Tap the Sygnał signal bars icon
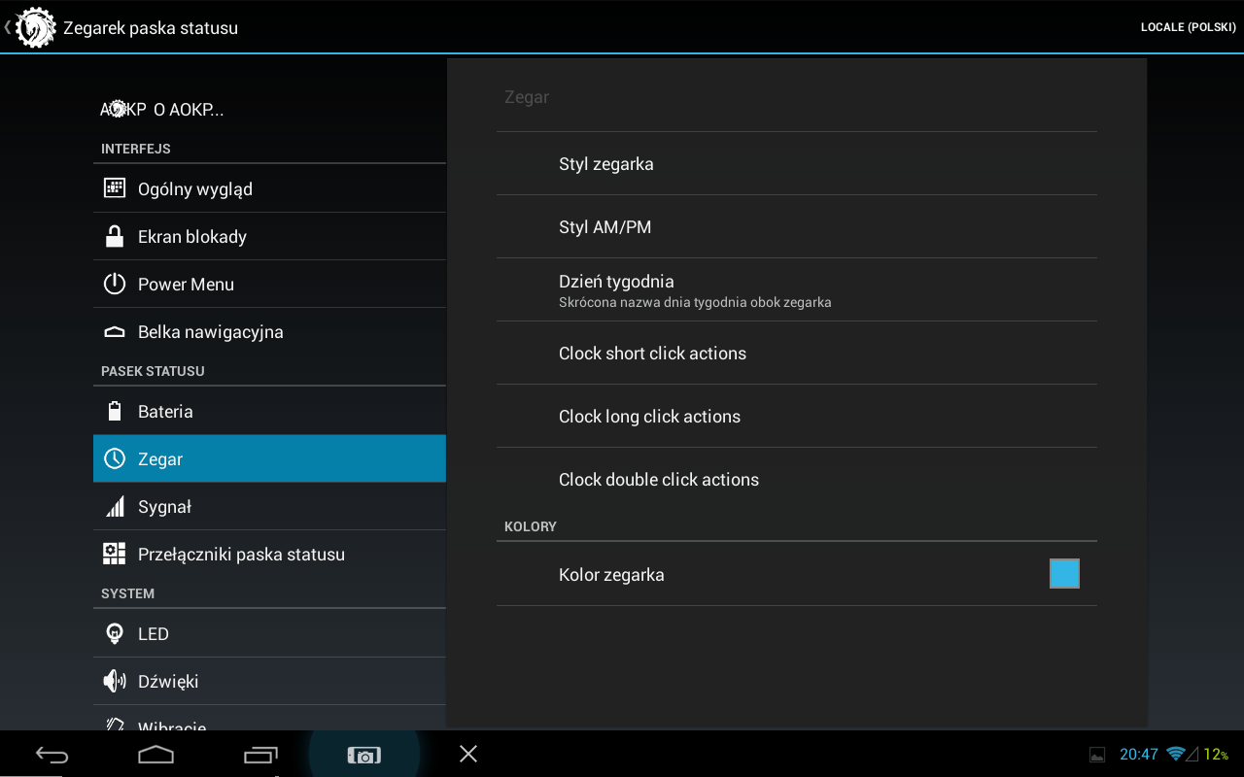 point(115,506)
